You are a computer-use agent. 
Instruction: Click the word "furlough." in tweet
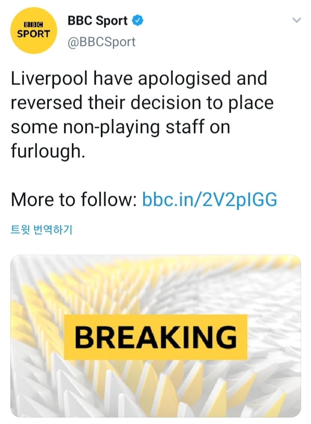coord(48,152)
